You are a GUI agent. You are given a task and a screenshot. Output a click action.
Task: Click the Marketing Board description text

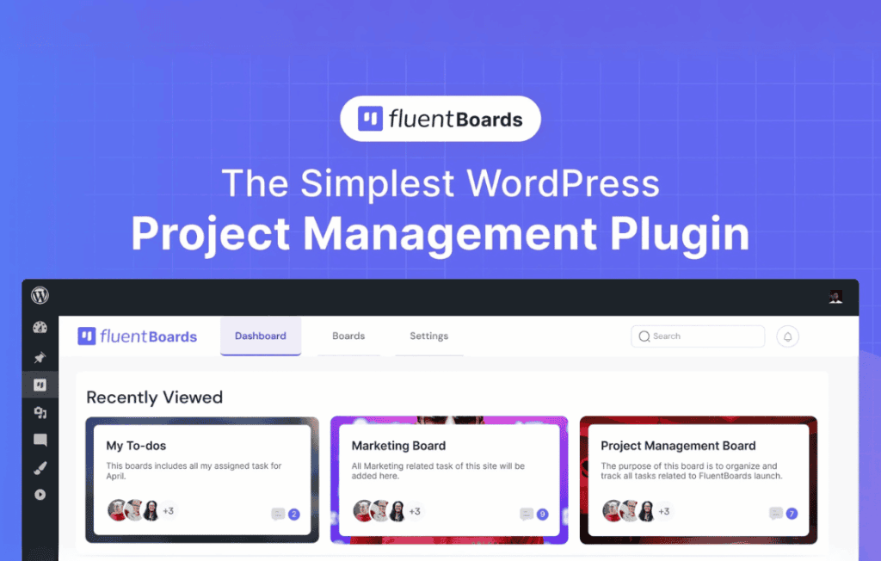pos(438,471)
